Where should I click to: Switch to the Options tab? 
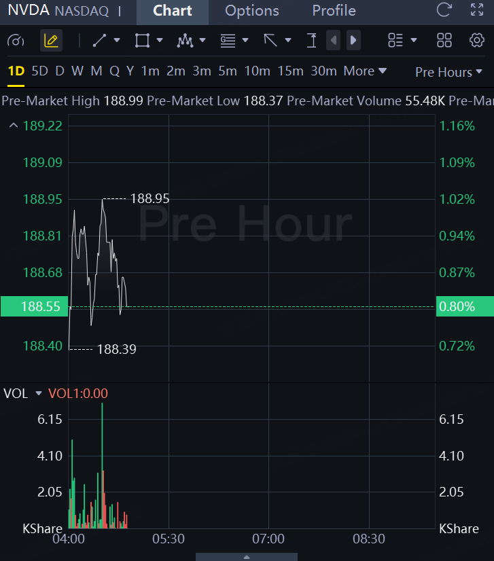point(251,11)
